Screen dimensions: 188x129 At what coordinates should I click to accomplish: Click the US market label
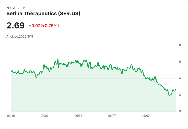[x=24, y=8]
